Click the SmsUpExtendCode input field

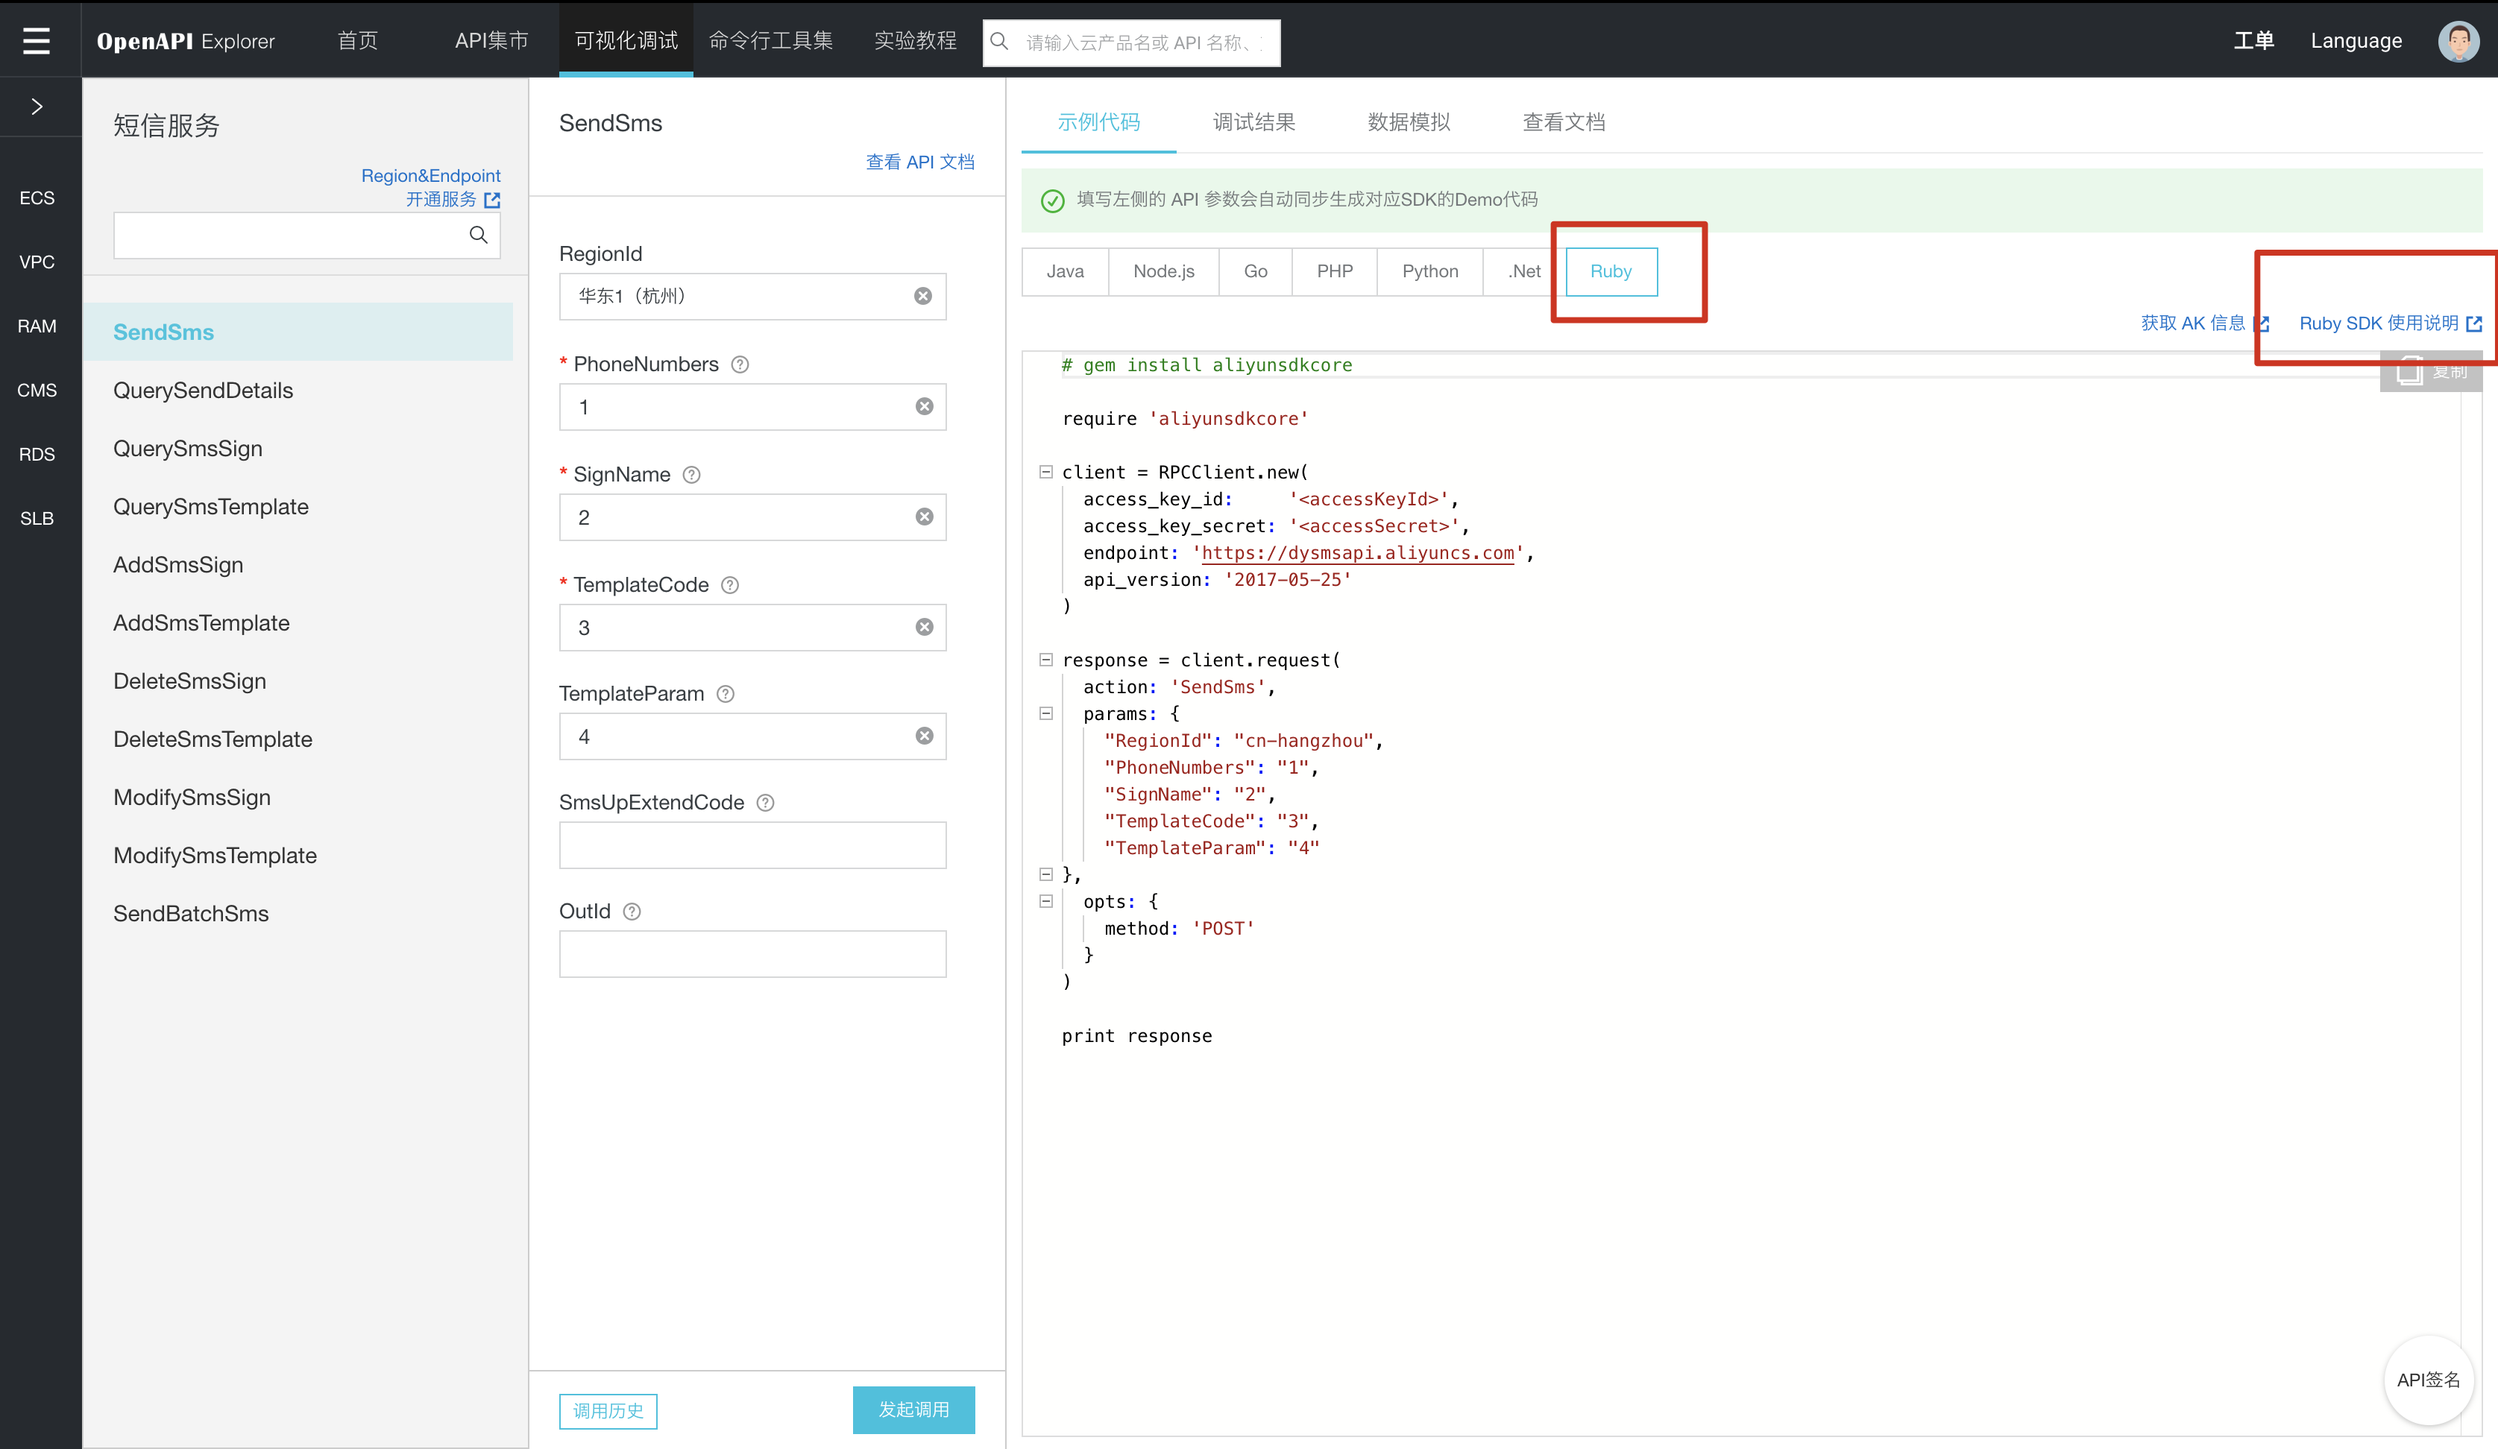click(x=752, y=845)
